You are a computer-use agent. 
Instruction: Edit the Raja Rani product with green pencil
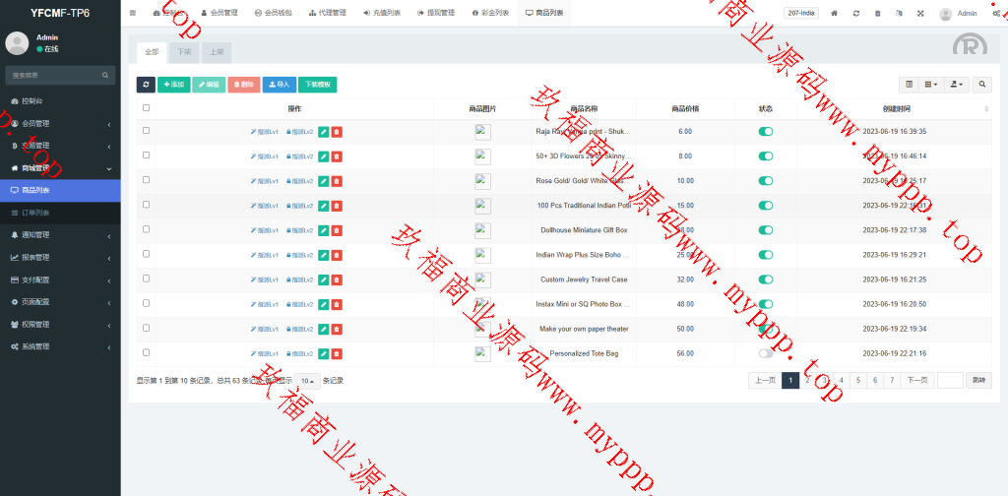(324, 131)
